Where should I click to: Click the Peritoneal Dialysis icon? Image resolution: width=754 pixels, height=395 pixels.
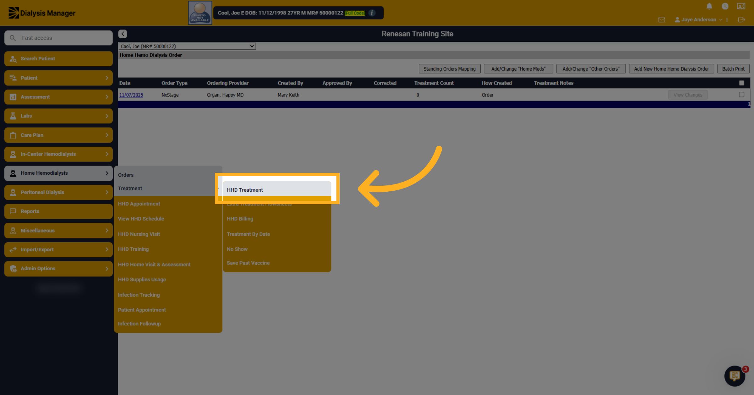click(13, 192)
